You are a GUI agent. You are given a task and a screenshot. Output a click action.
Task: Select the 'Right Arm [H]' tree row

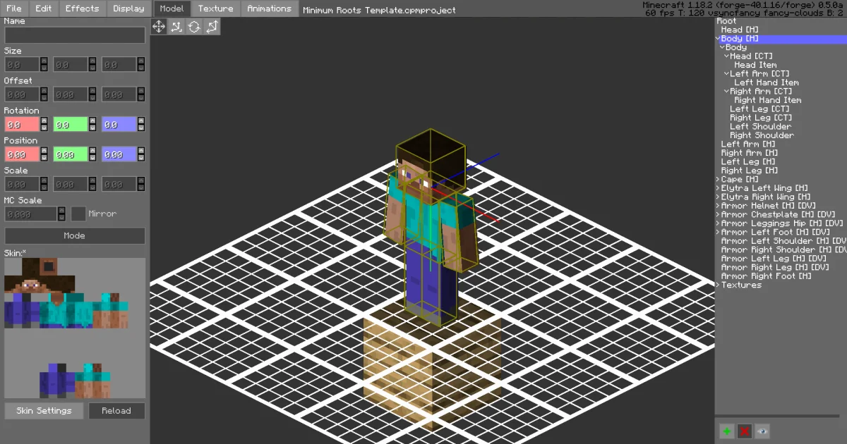click(x=750, y=153)
